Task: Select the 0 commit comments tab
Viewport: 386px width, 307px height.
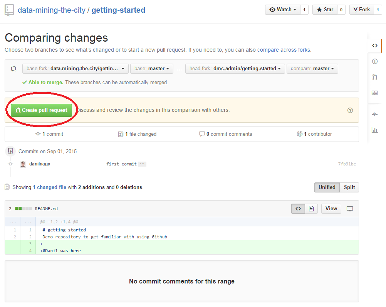Action: tap(226, 134)
